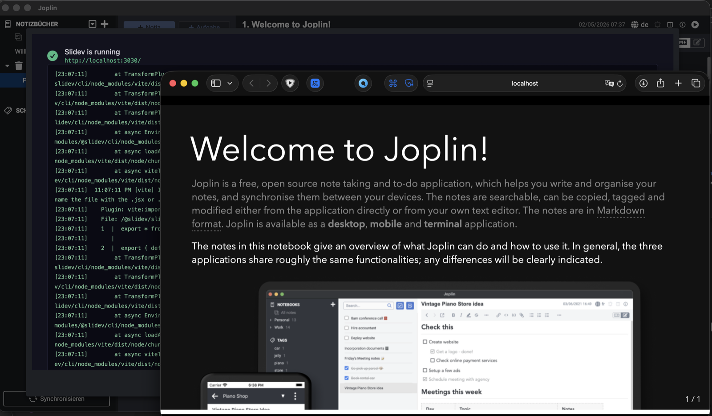Add a new notebook with the plus icon

(x=105, y=24)
